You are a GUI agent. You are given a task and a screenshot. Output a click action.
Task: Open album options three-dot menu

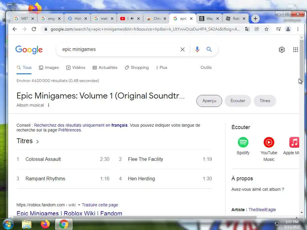pyautogui.click(x=49, y=105)
